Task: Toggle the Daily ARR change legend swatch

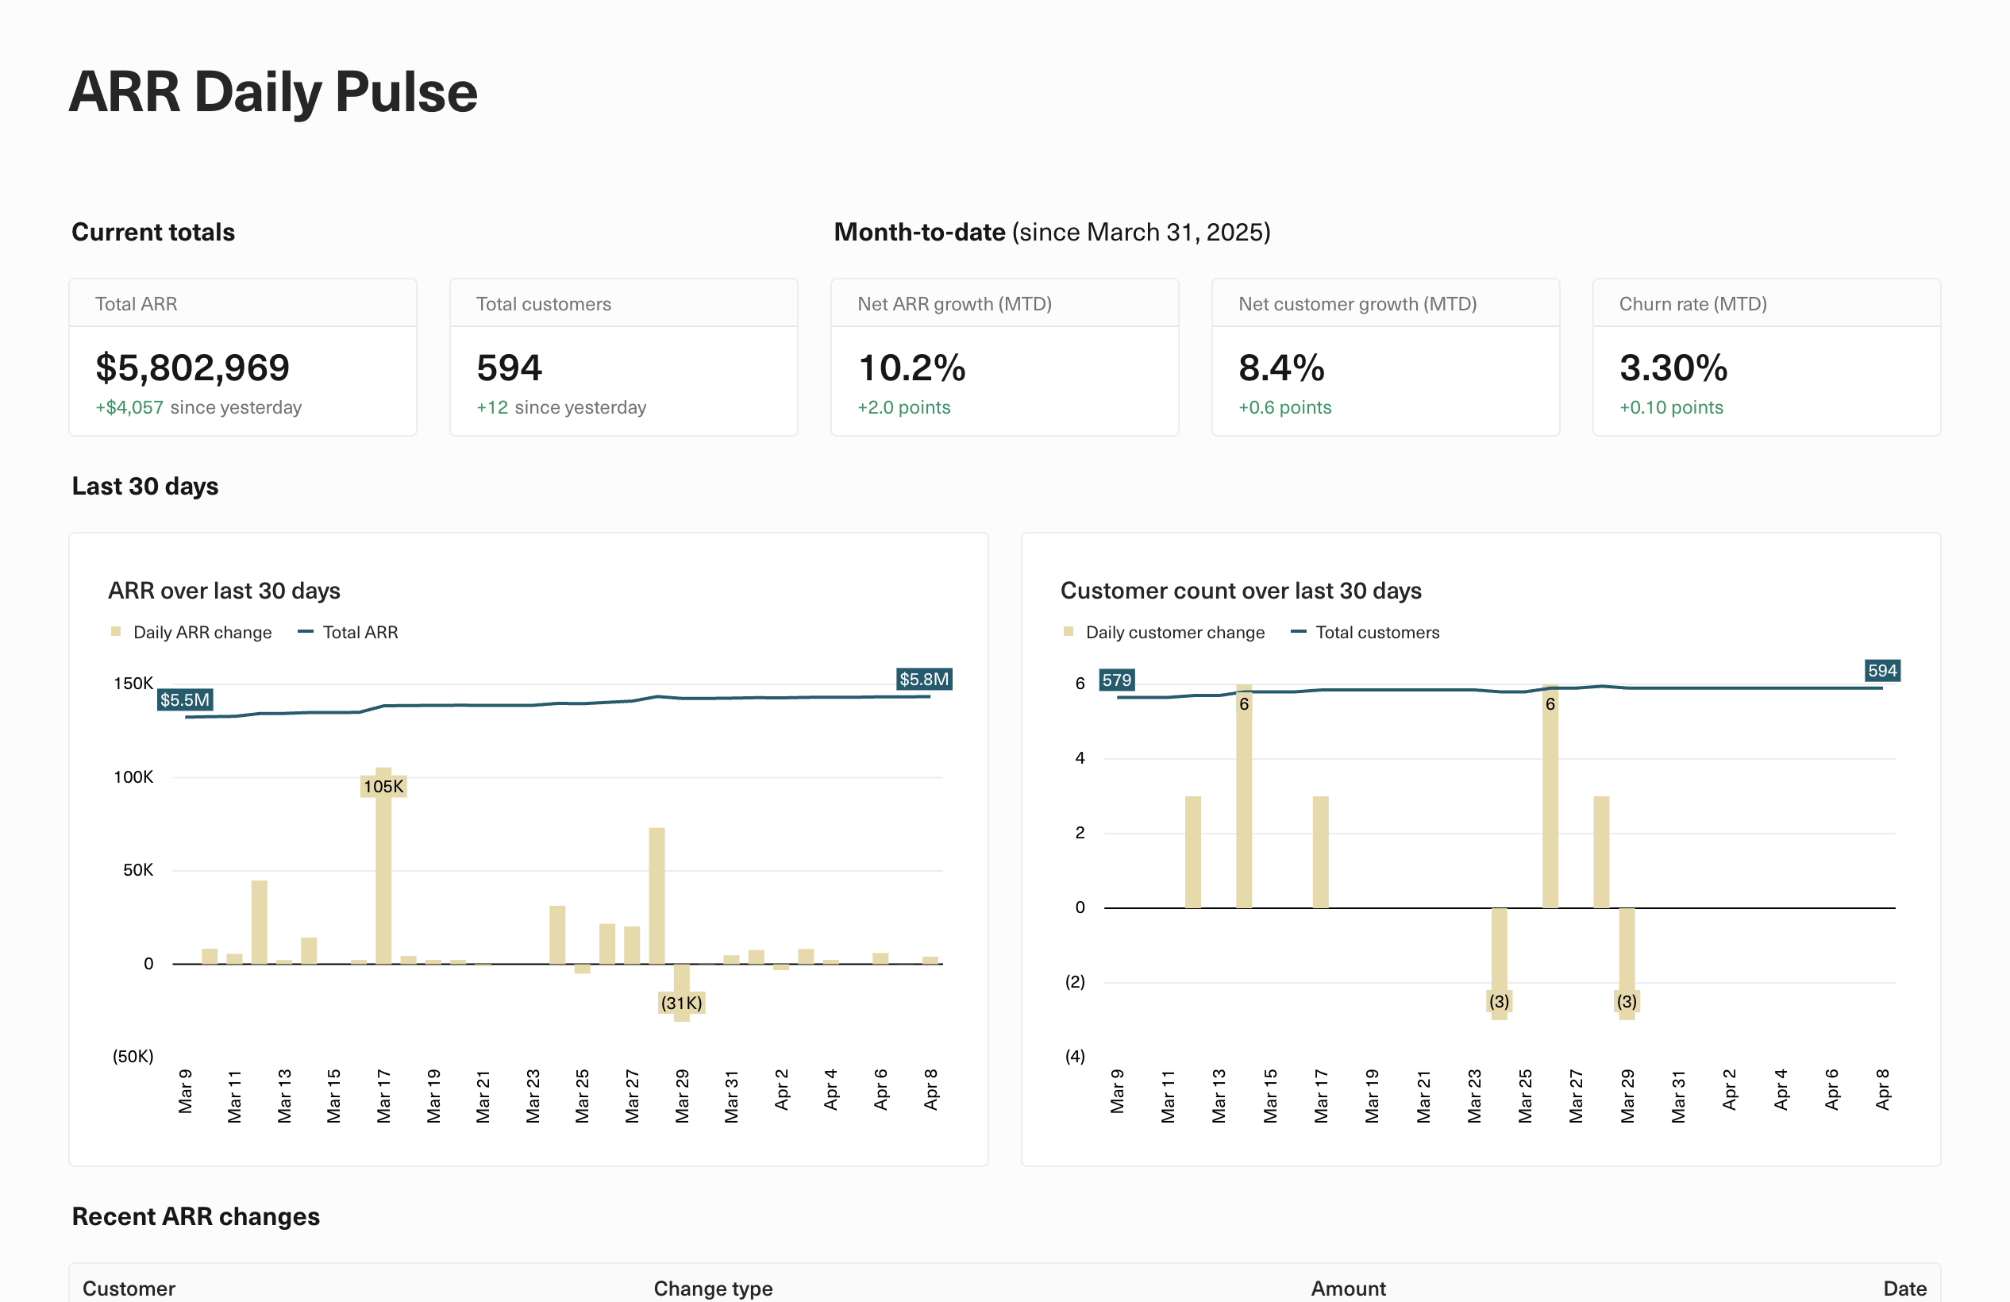Action: pyautogui.click(x=116, y=632)
